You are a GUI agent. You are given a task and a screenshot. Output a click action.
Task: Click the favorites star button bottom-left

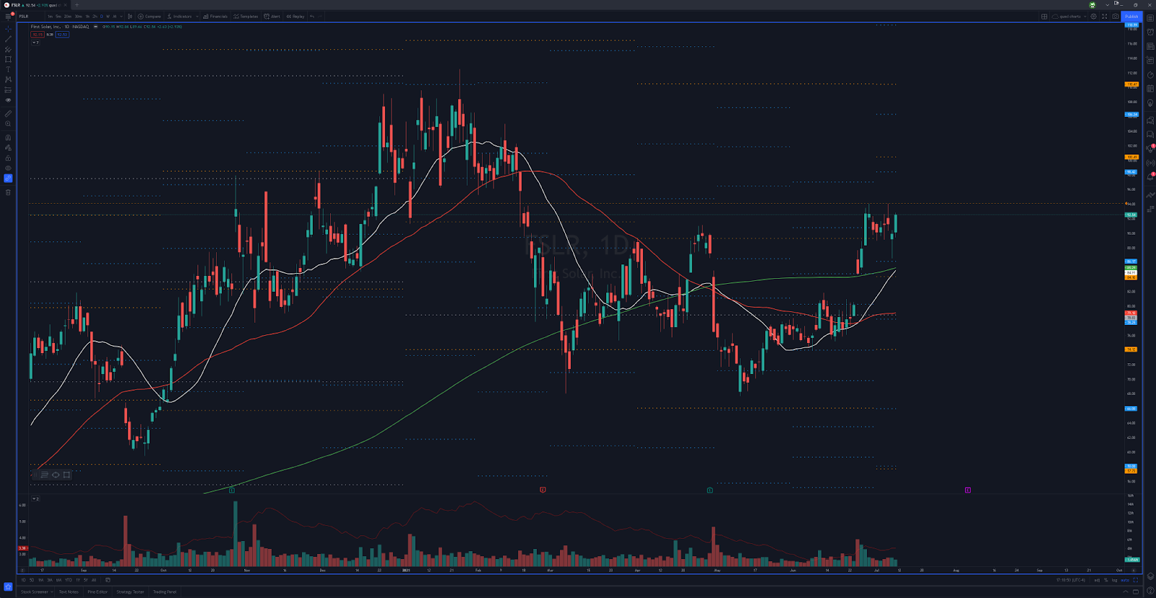(x=8, y=586)
